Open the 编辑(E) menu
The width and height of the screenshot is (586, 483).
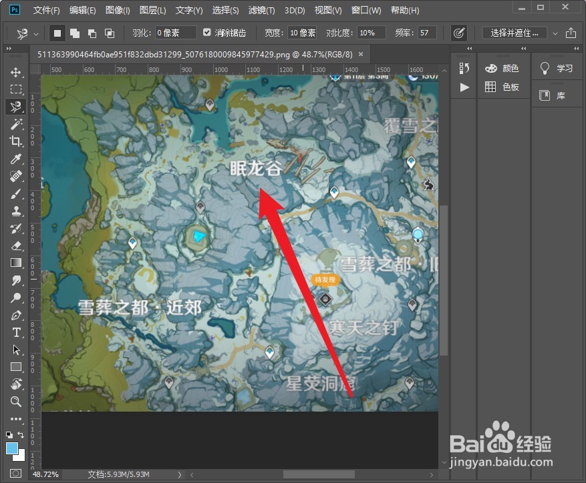point(83,10)
